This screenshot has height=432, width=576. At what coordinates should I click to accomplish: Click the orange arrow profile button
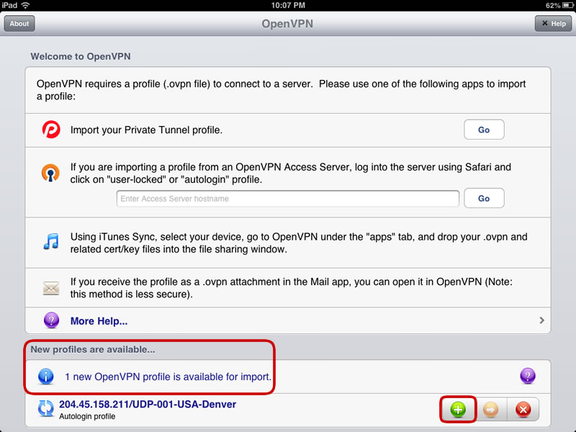pos(491,409)
